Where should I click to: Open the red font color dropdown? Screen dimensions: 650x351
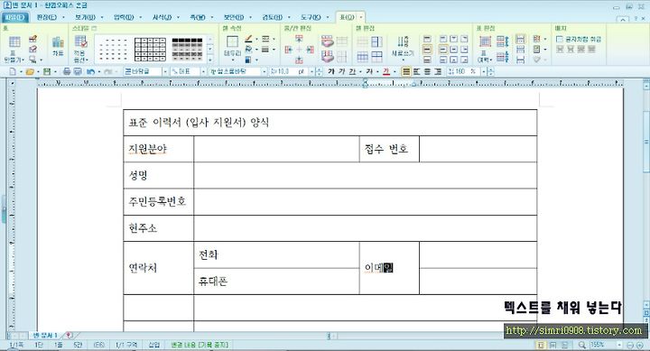click(x=395, y=71)
